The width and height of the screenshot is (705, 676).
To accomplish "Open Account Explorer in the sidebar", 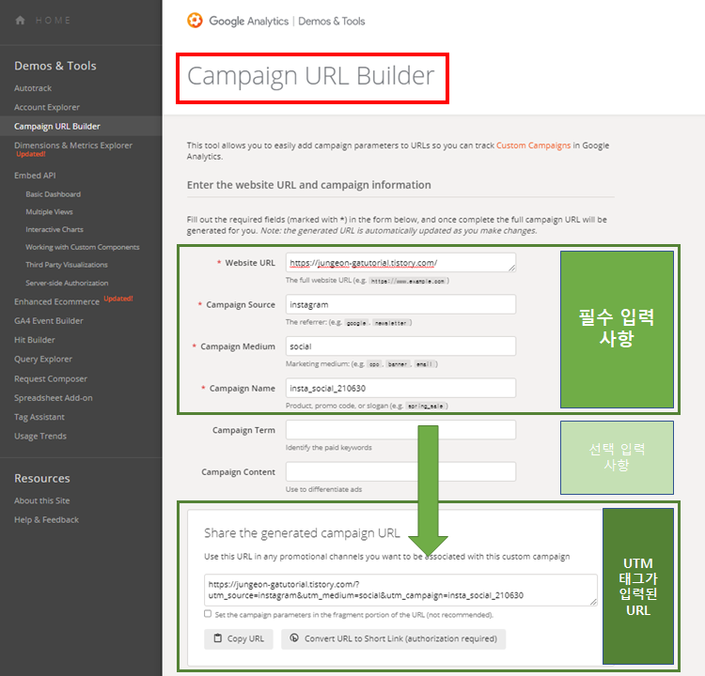I will click(x=47, y=107).
